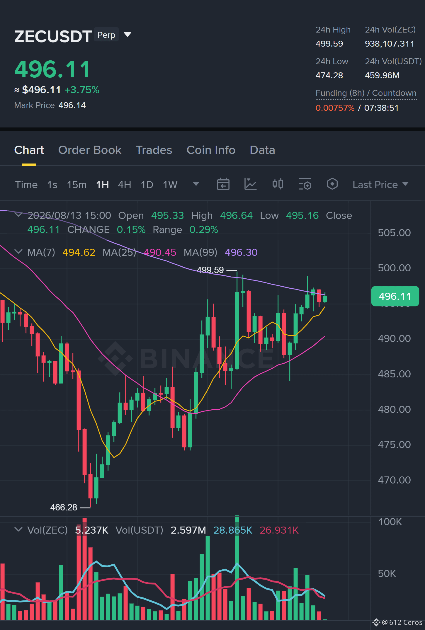This screenshot has height=630, width=425.
Task: Tap the green 496.11 current price tag
Action: click(395, 296)
